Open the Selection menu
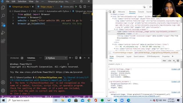Image resolution: width=183 pixels, height=103 pixels. click(22, 1)
